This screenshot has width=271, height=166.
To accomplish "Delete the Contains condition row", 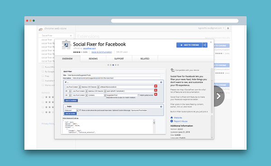I will [x=155, y=94].
